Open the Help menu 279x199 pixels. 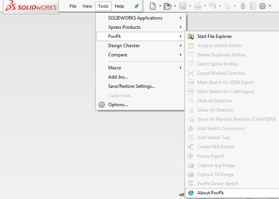click(119, 6)
